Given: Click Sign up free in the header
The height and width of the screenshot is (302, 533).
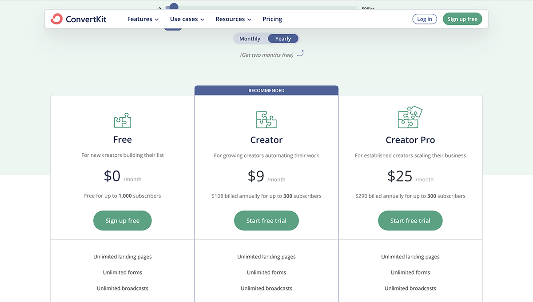Looking at the screenshot, I should 462,19.
